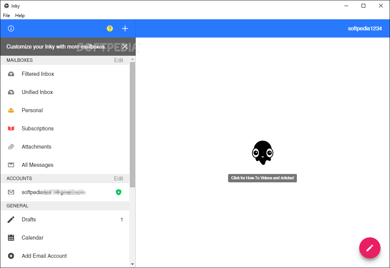This screenshot has height=268, width=390.
Task: Minimize the Inky window
Action: click(346, 6)
